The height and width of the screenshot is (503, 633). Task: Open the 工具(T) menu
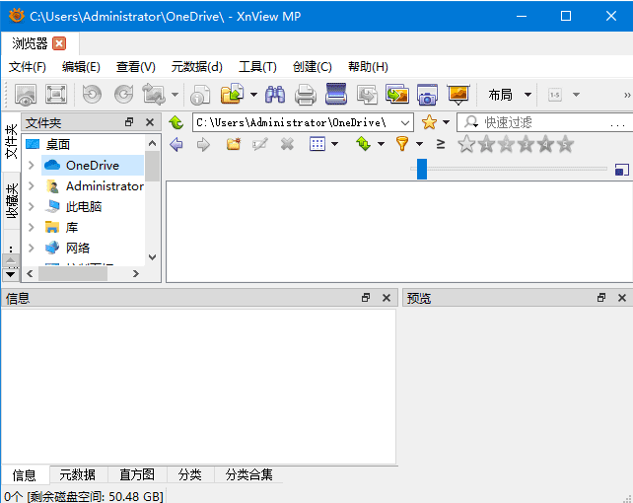(x=257, y=67)
